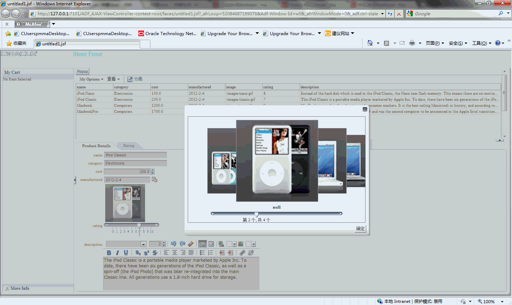Viewport: 512px width, 305px height.
Task: Expand the More Info panel
Action: coord(7,288)
